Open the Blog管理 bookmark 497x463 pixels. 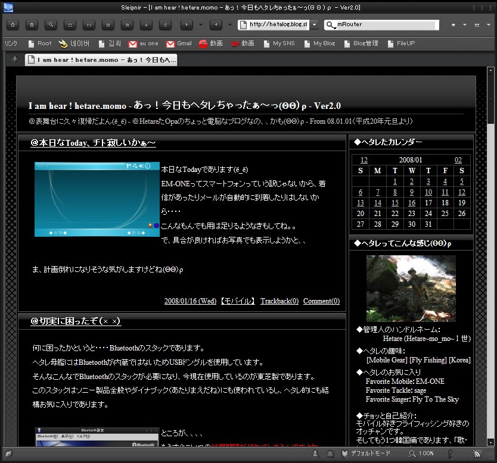coord(361,43)
